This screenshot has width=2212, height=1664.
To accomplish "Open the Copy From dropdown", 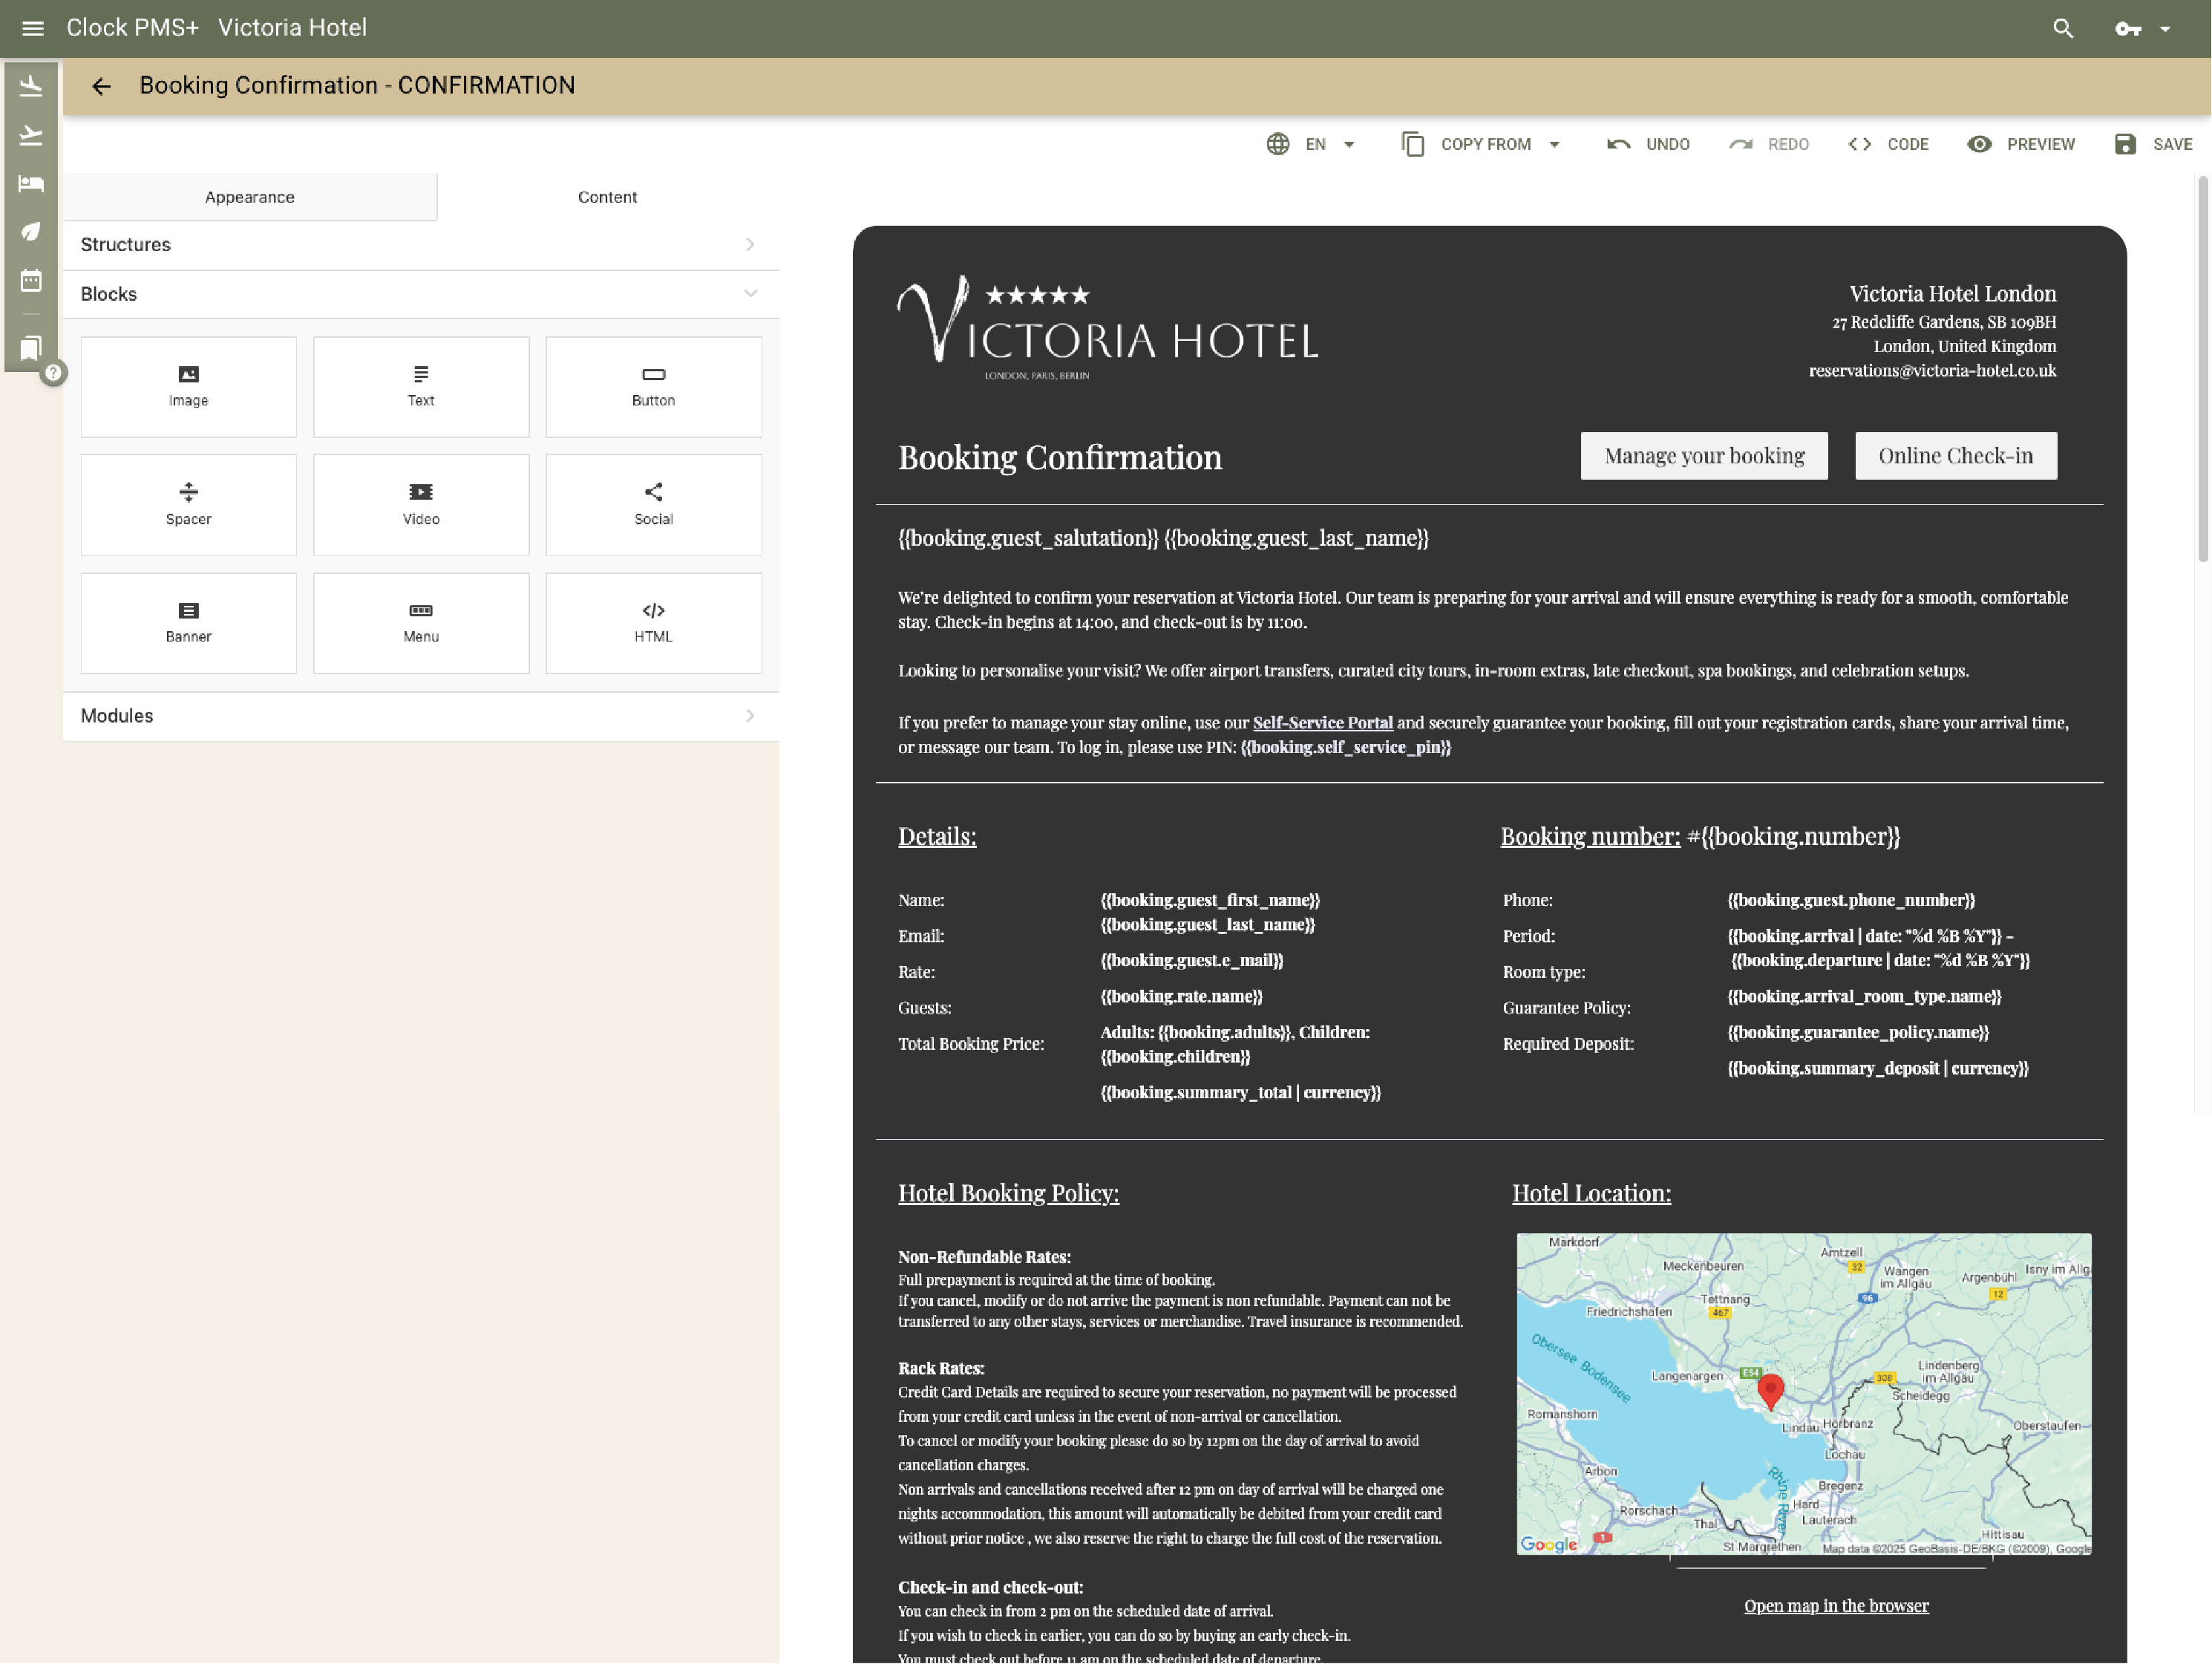I will (x=1481, y=144).
